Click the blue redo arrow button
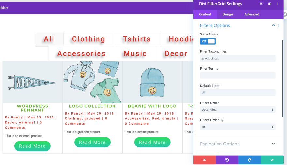Viewport: 287px width, 165px height. (249, 160)
